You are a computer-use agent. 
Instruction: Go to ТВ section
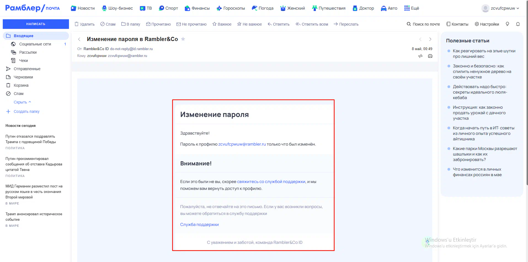pos(146,8)
